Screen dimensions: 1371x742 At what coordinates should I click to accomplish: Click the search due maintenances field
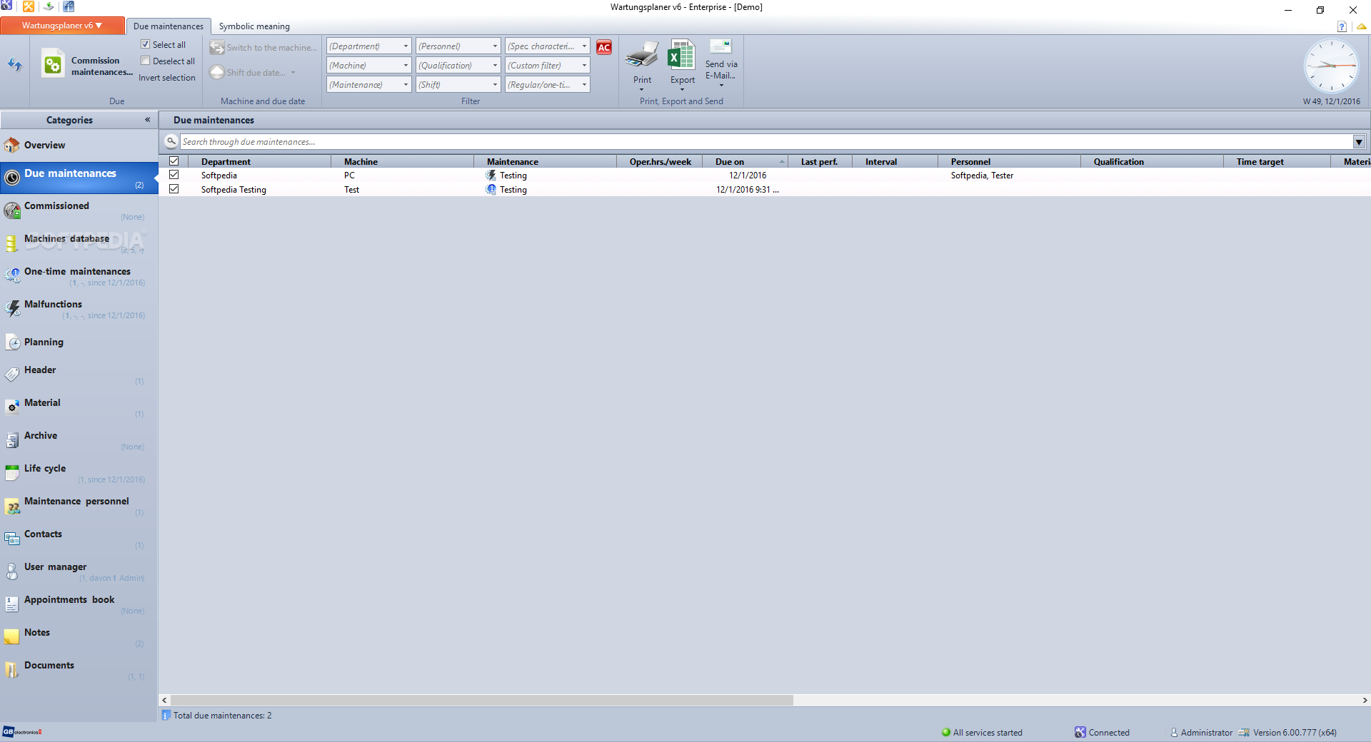pos(766,142)
